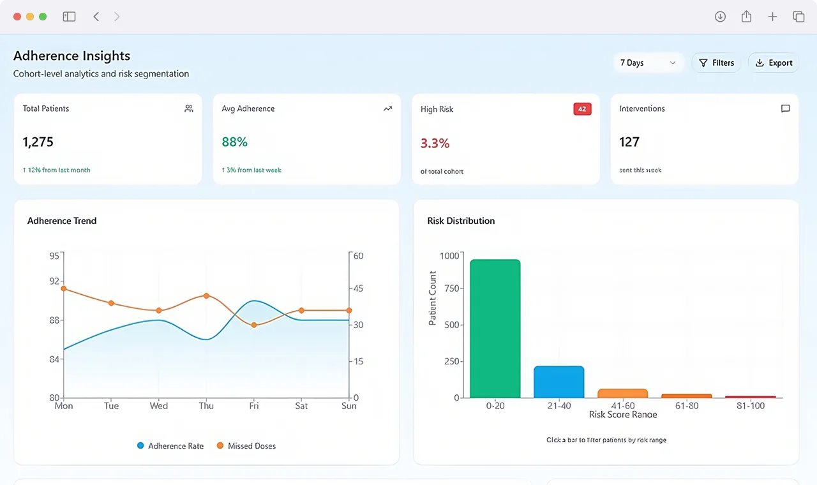Click the Risk Distribution chart title

(461, 221)
